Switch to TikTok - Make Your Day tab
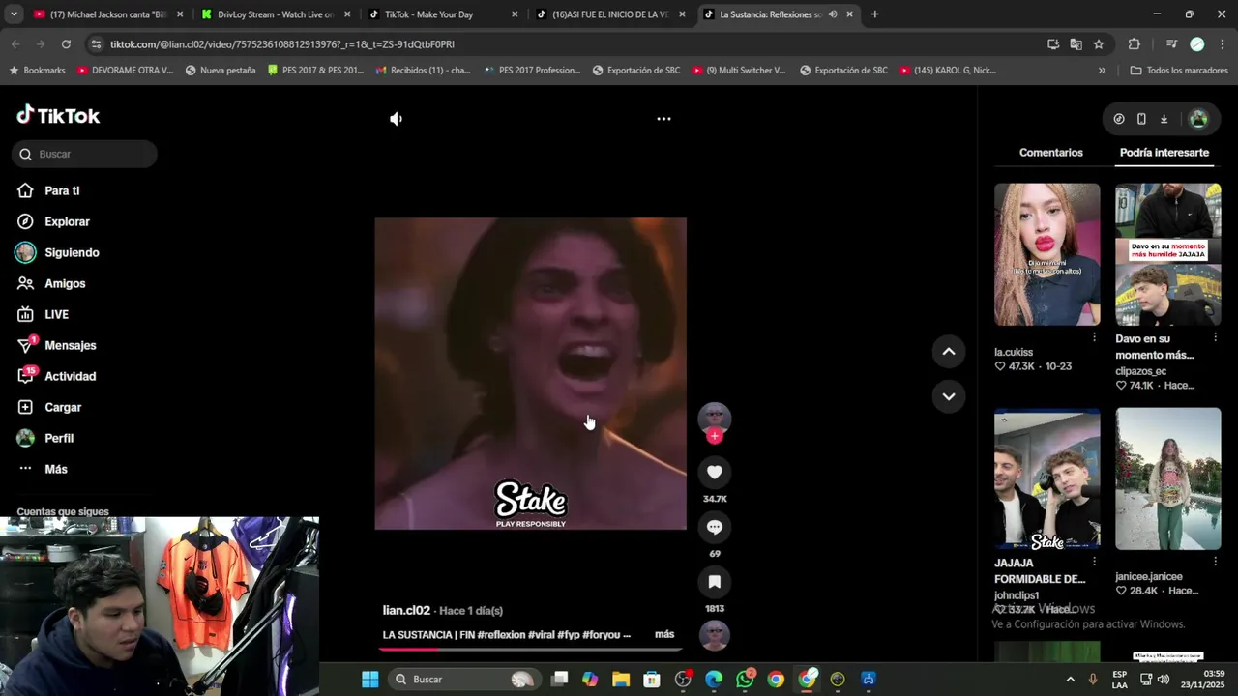This screenshot has width=1238, height=696. coord(442,14)
